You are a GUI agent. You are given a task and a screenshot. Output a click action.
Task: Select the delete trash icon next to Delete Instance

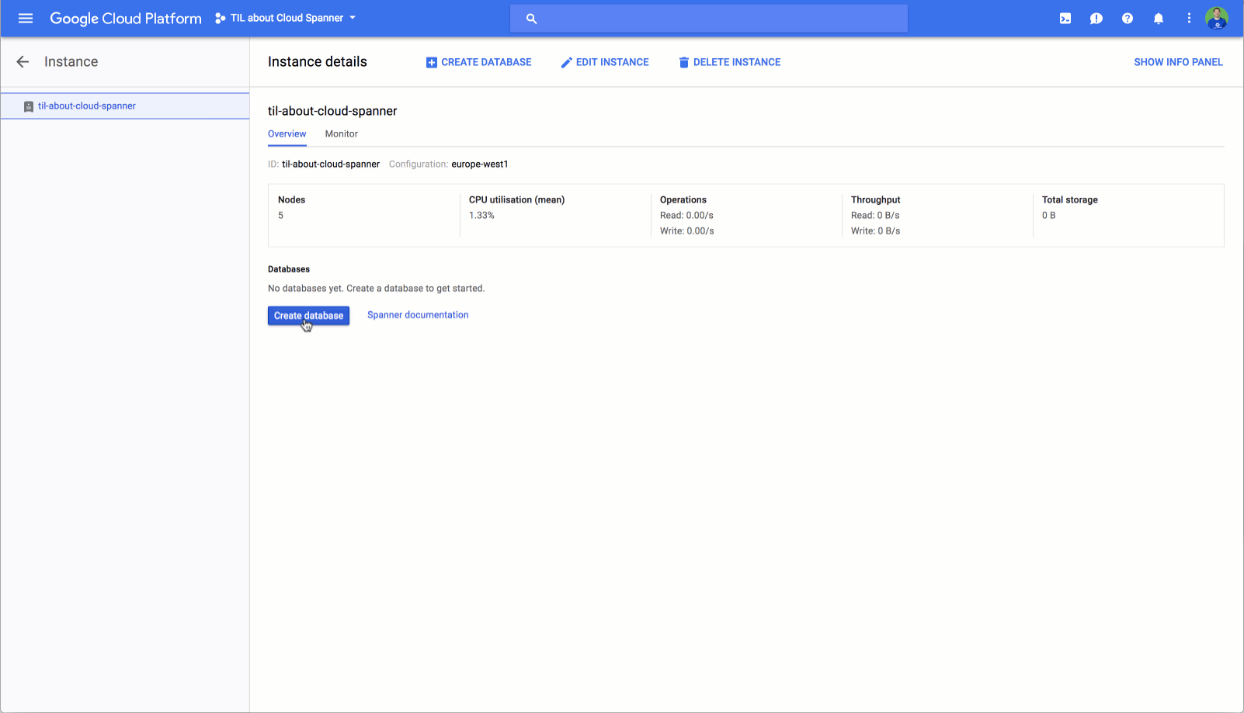tap(683, 62)
